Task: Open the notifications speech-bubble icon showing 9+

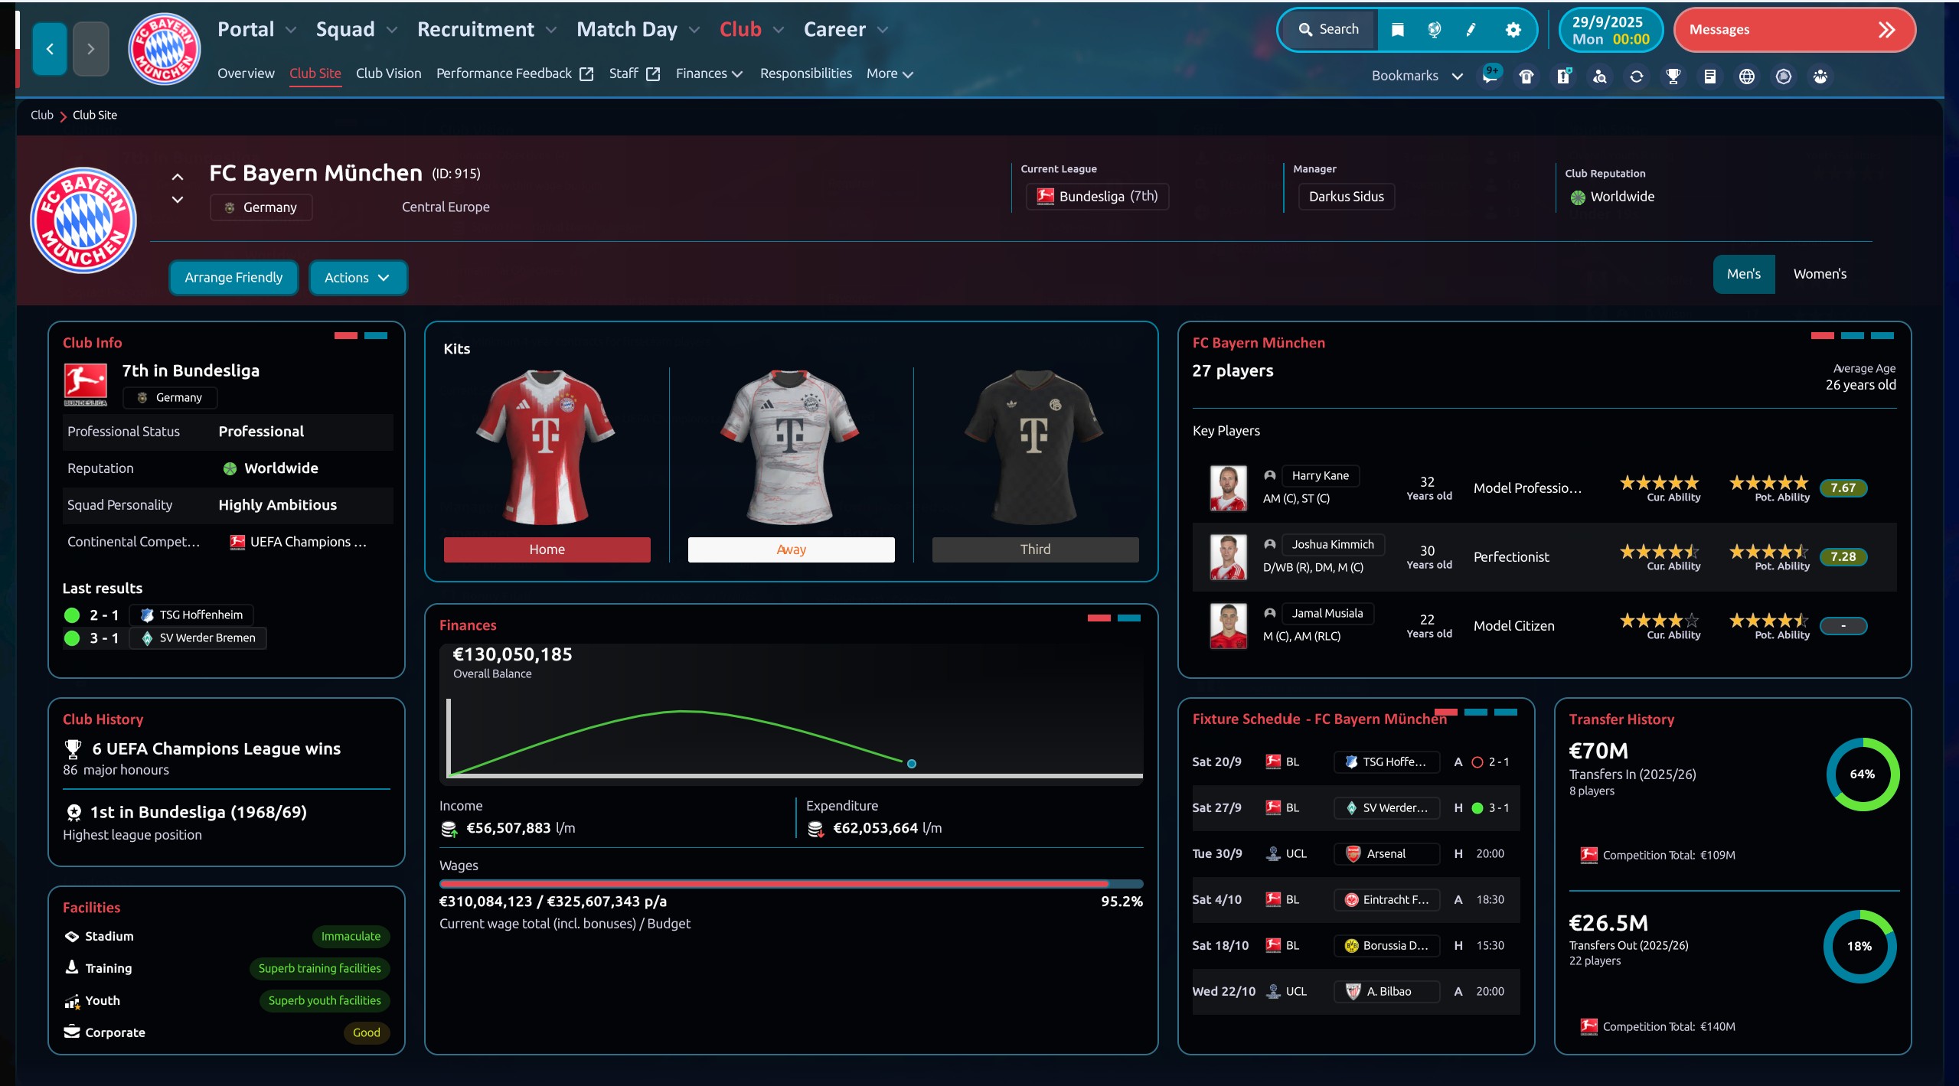Action: tap(1490, 76)
